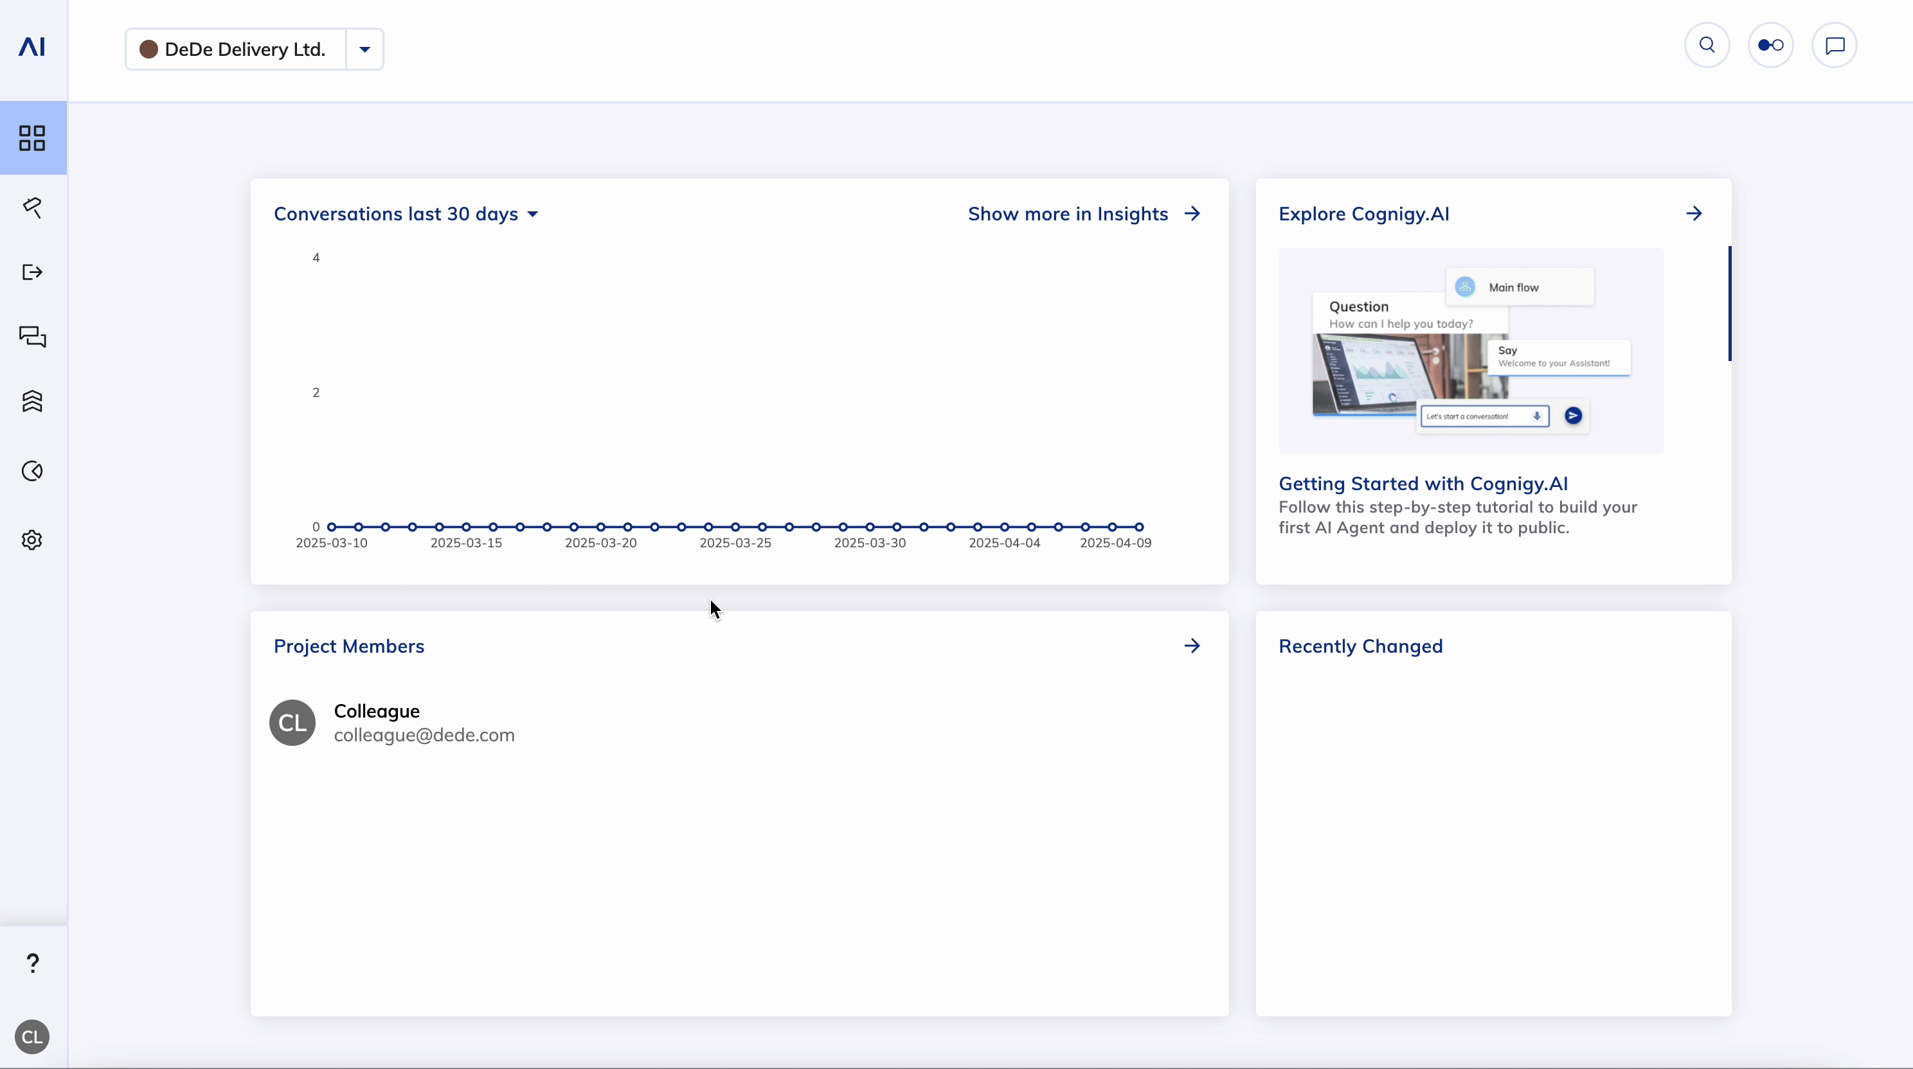The width and height of the screenshot is (1913, 1069).
Task: Open the DeDe Delivery Ltd. project name
Action: tap(245, 49)
